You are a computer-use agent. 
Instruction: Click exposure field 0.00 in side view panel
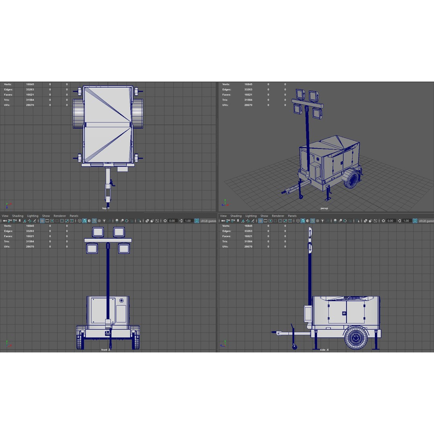coord(391,221)
